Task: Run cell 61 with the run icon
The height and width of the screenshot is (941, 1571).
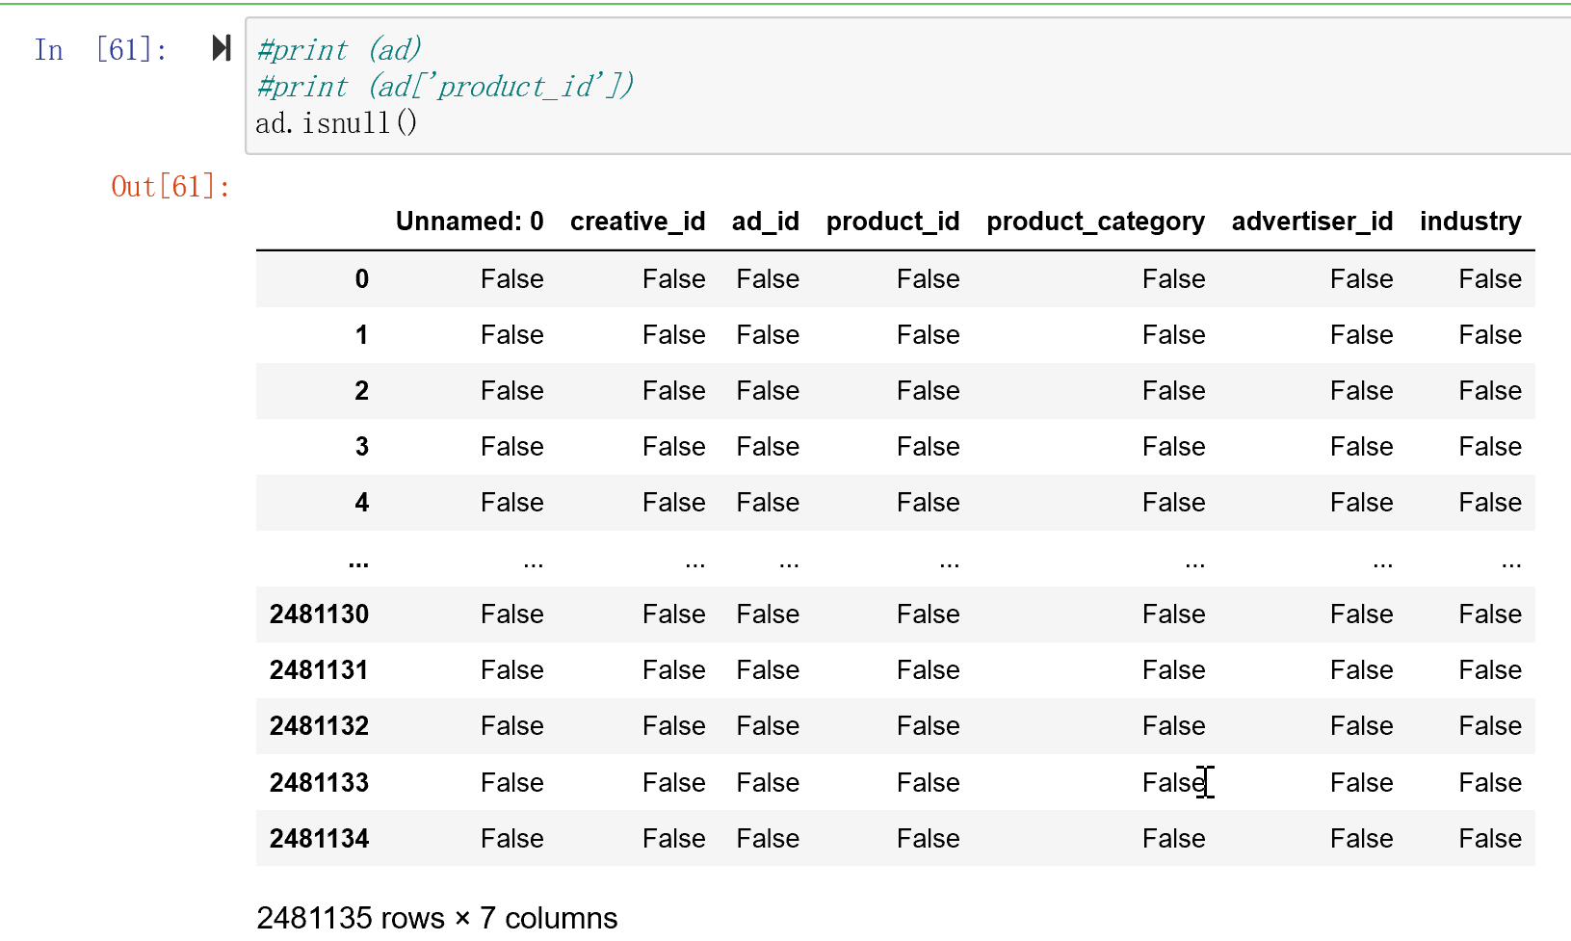Action: click(x=222, y=48)
